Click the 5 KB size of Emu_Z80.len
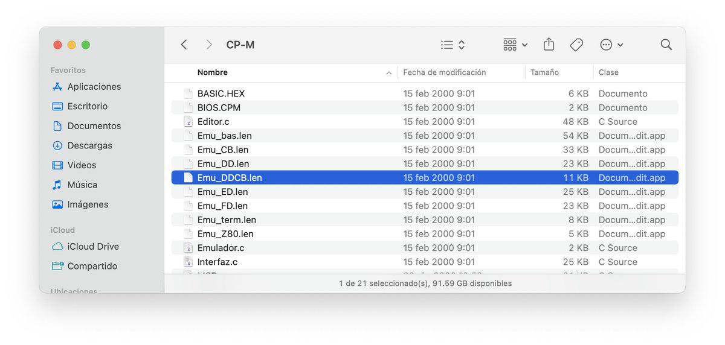Screen dimensions: 725x345 click(x=579, y=234)
